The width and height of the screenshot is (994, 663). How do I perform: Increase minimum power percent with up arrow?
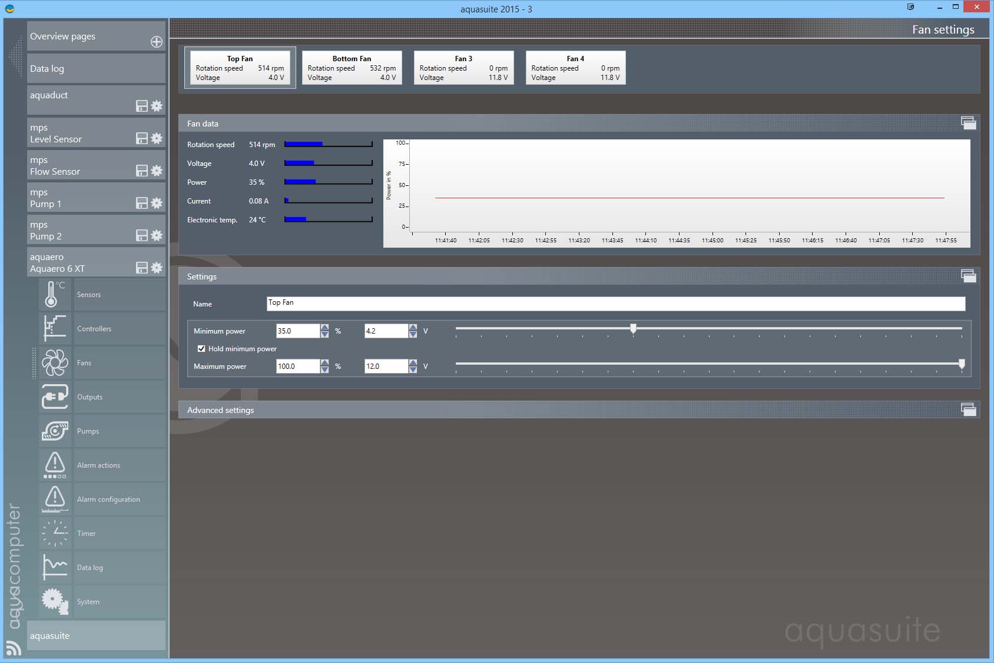[x=324, y=328]
